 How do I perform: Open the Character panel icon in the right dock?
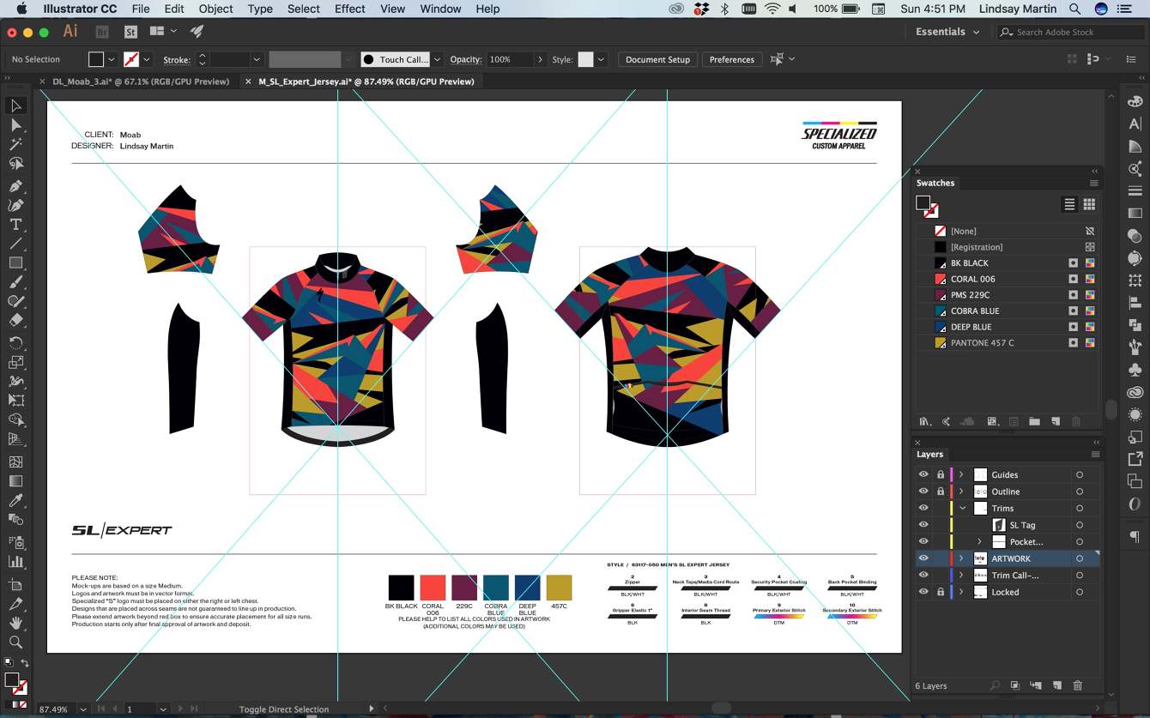pyautogui.click(x=1135, y=124)
